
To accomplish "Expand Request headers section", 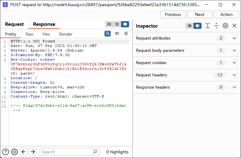I will click(x=234, y=75).
